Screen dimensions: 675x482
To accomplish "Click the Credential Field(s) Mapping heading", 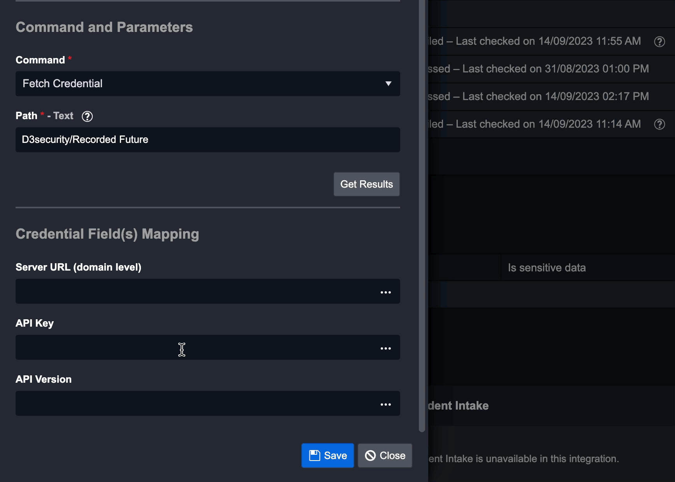I will pyautogui.click(x=107, y=234).
